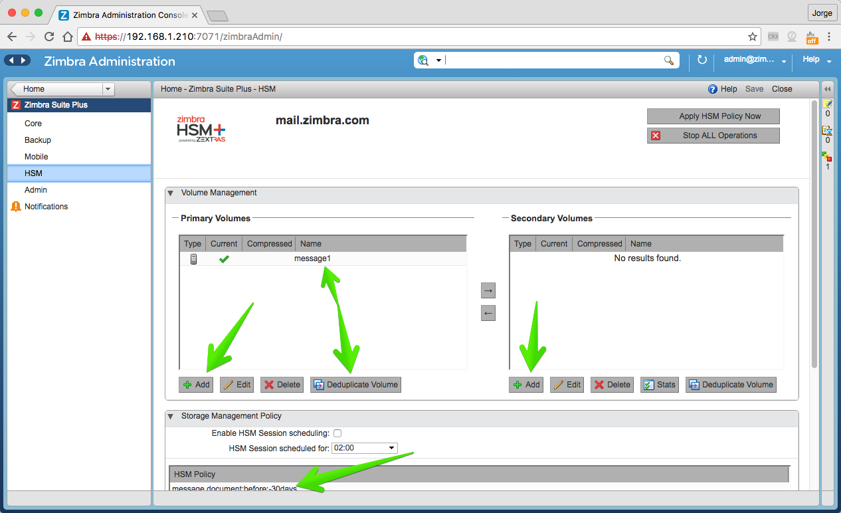The height and width of the screenshot is (513, 841).
Task: Click Deduplicate Volume under Secondary Volumes
Action: 731,385
